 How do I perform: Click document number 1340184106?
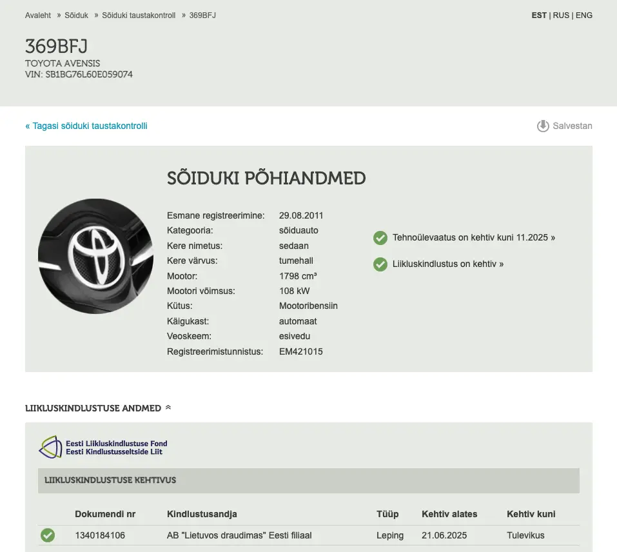(100, 535)
